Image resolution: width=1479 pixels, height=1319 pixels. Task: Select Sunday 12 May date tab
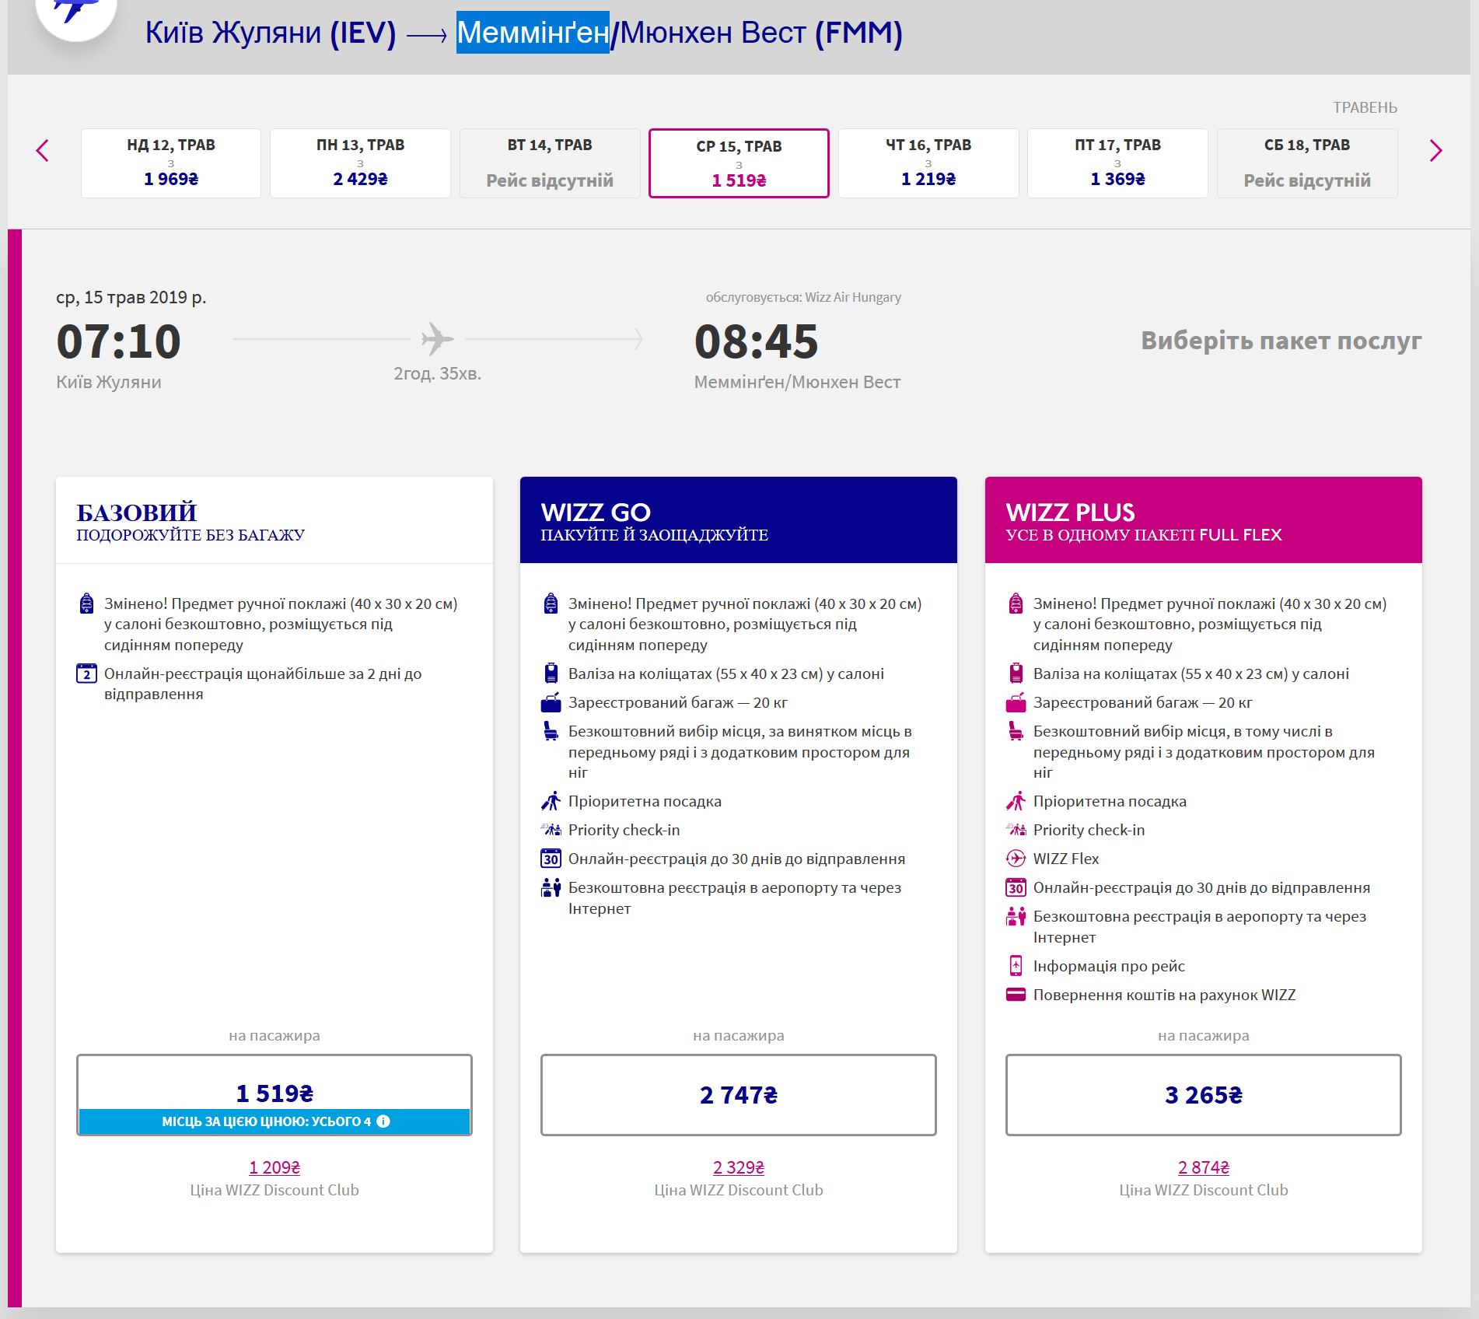tap(171, 163)
